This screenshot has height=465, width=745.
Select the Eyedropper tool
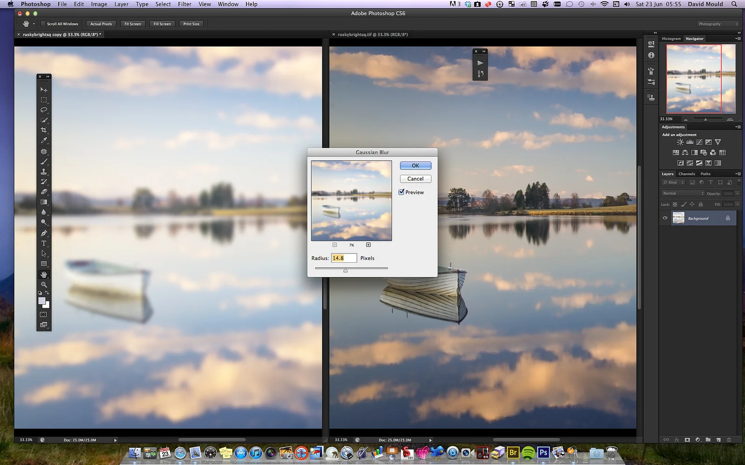44,140
